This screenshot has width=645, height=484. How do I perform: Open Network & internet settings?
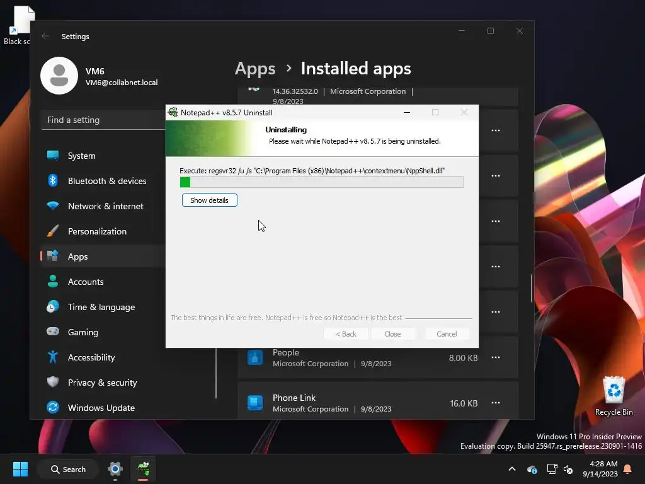click(x=103, y=206)
